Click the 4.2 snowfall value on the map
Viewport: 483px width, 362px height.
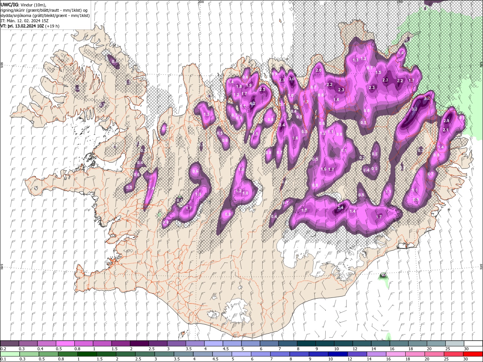tap(253, 104)
